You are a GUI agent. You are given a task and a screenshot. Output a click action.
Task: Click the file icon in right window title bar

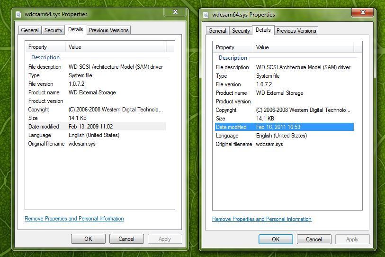[x=206, y=15]
